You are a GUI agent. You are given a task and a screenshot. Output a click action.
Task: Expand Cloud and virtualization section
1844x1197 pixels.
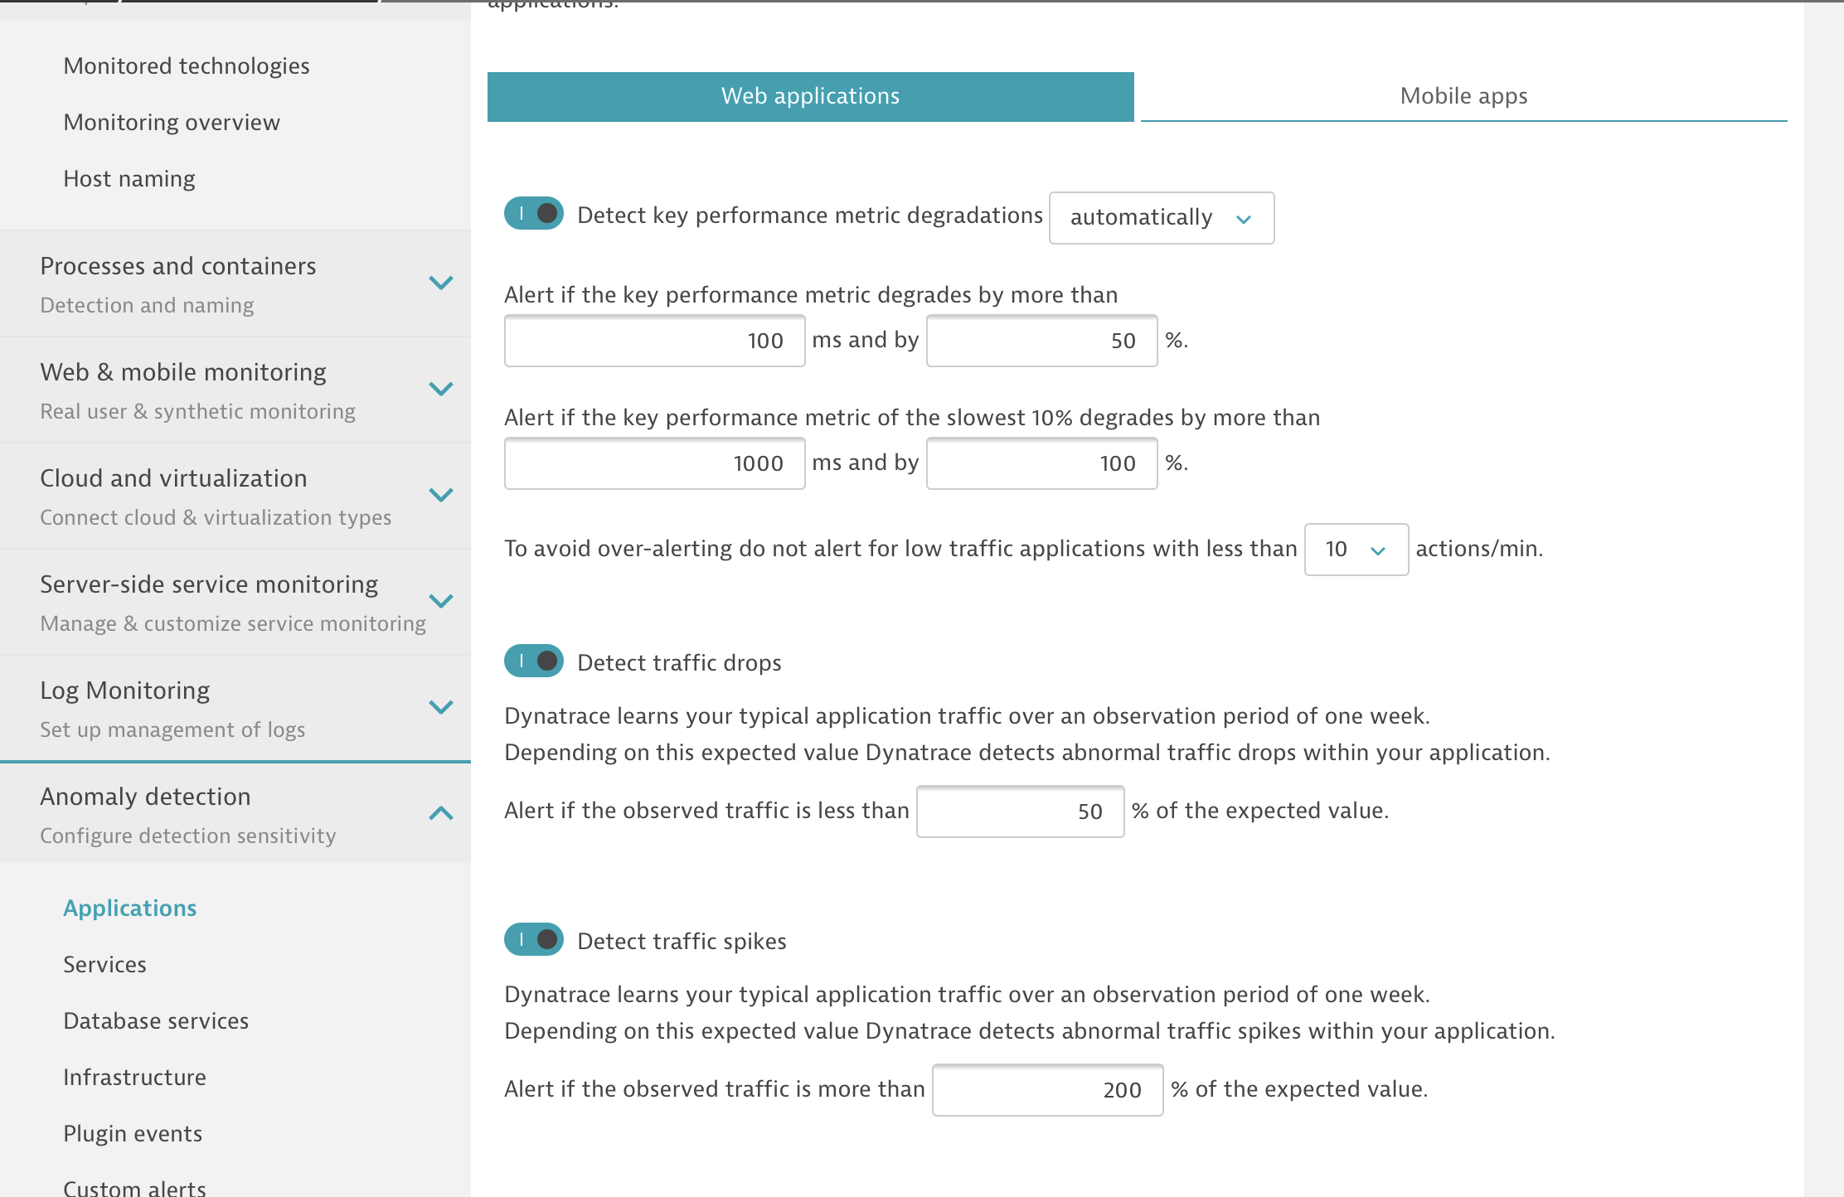[235, 496]
